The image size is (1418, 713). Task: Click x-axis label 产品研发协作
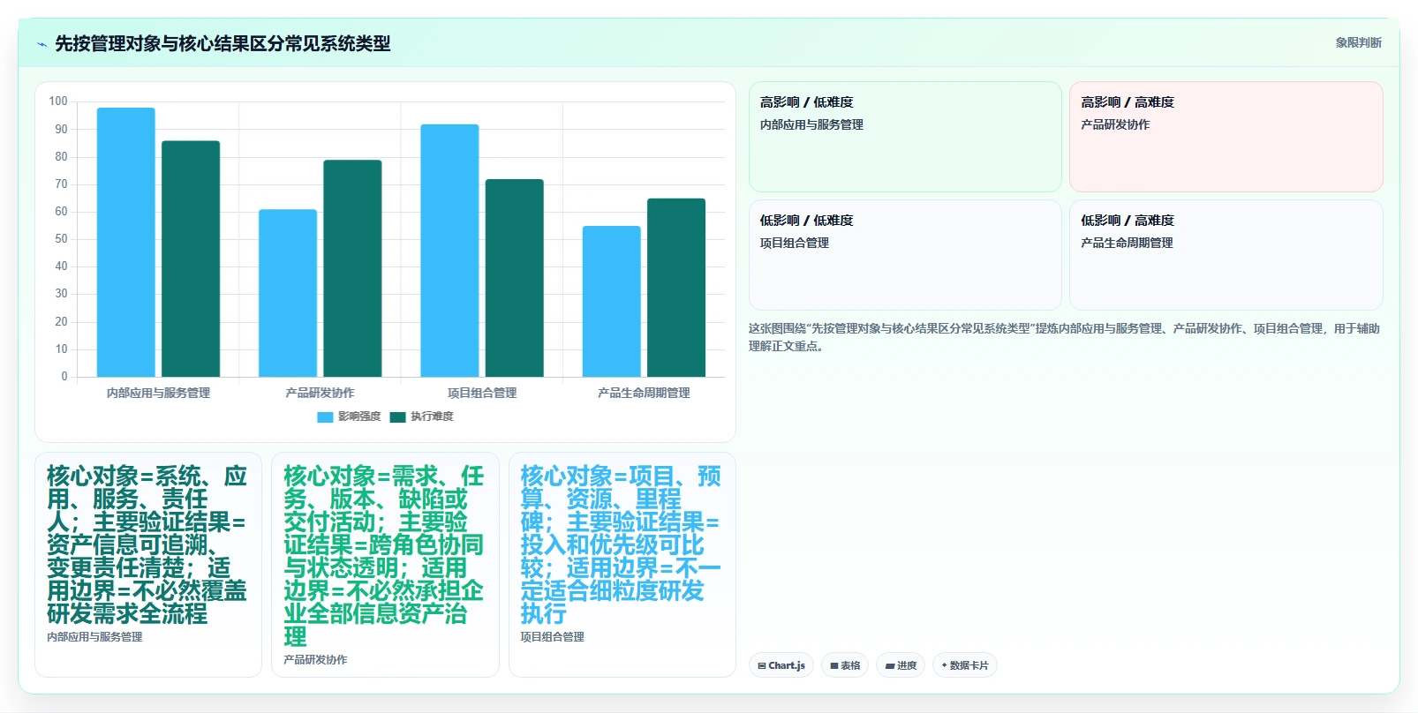coord(320,393)
